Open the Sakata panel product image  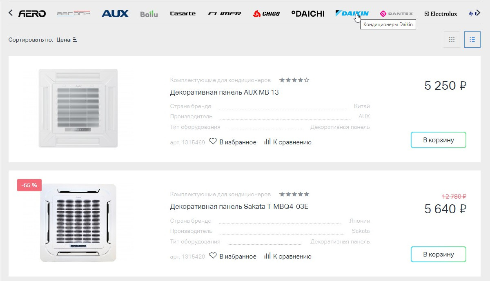[78, 223]
